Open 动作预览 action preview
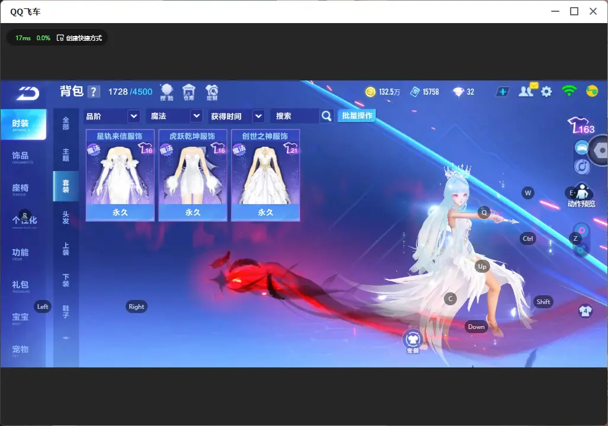The height and width of the screenshot is (426, 608). click(581, 196)
